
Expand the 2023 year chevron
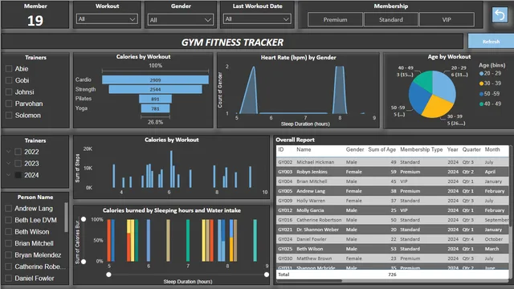(9, 163)
